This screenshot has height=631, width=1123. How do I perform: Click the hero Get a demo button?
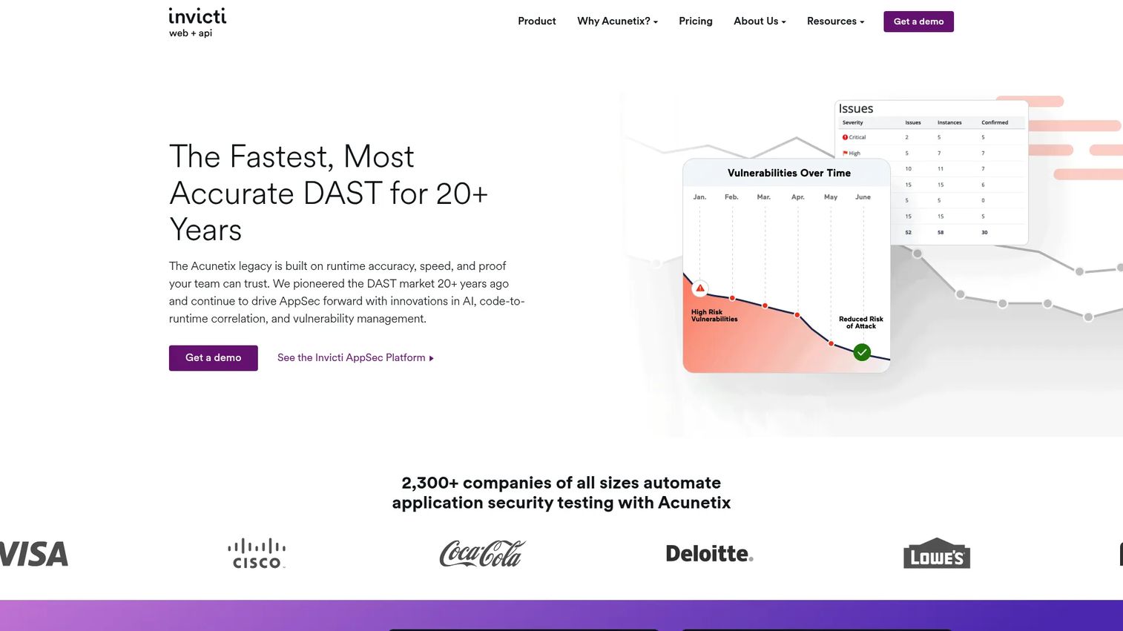214,358
